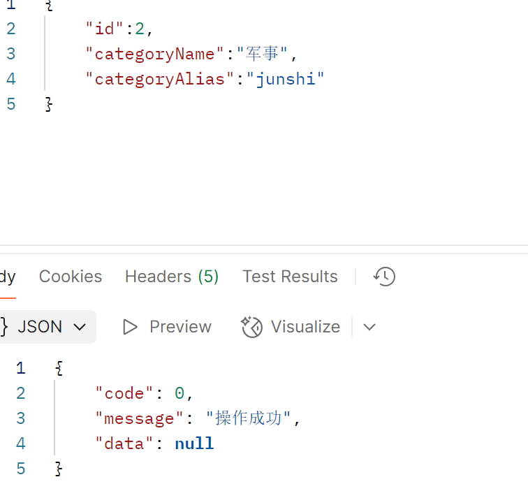Open the response history clock icon
Viewport: 528px width, 484px height.
click(384, 277)
